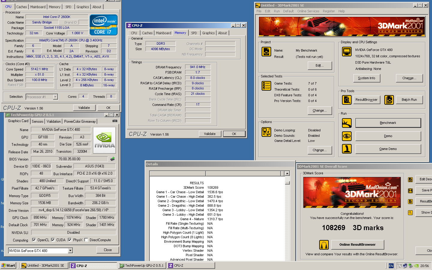This screenshot has width=432, height=270.
Task: Toggle the OpenCL checkbox in GPU-Z
Action: tap(34, 240)
